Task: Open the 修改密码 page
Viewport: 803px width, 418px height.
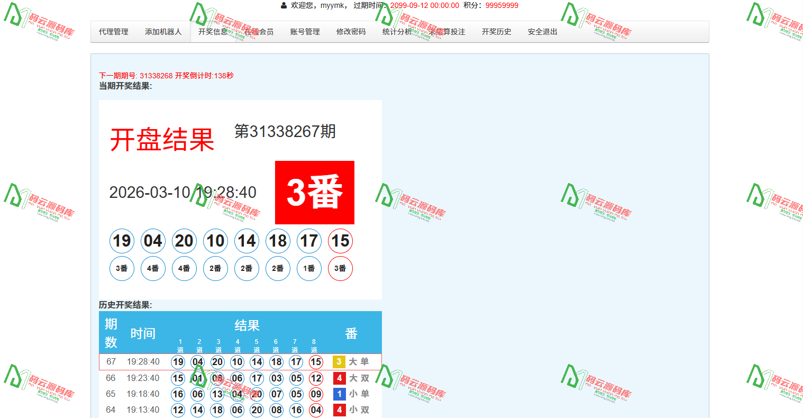Action: (351, 32)
